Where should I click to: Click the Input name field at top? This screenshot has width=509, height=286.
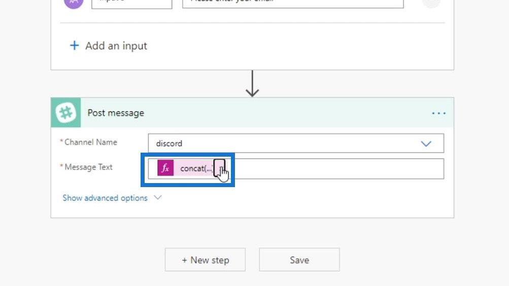point(132,3)
